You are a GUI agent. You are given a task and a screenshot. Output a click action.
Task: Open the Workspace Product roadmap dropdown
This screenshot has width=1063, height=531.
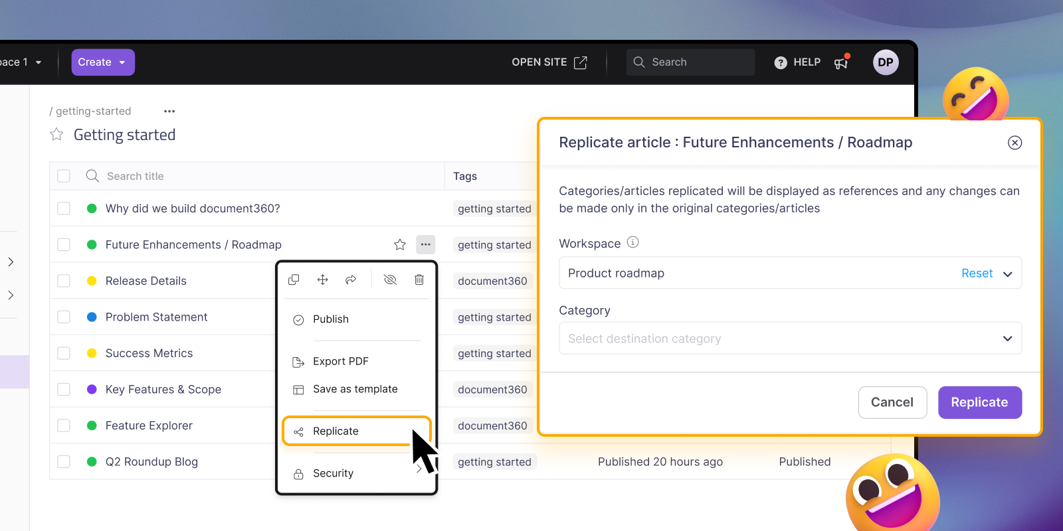[x=790, y=273]
